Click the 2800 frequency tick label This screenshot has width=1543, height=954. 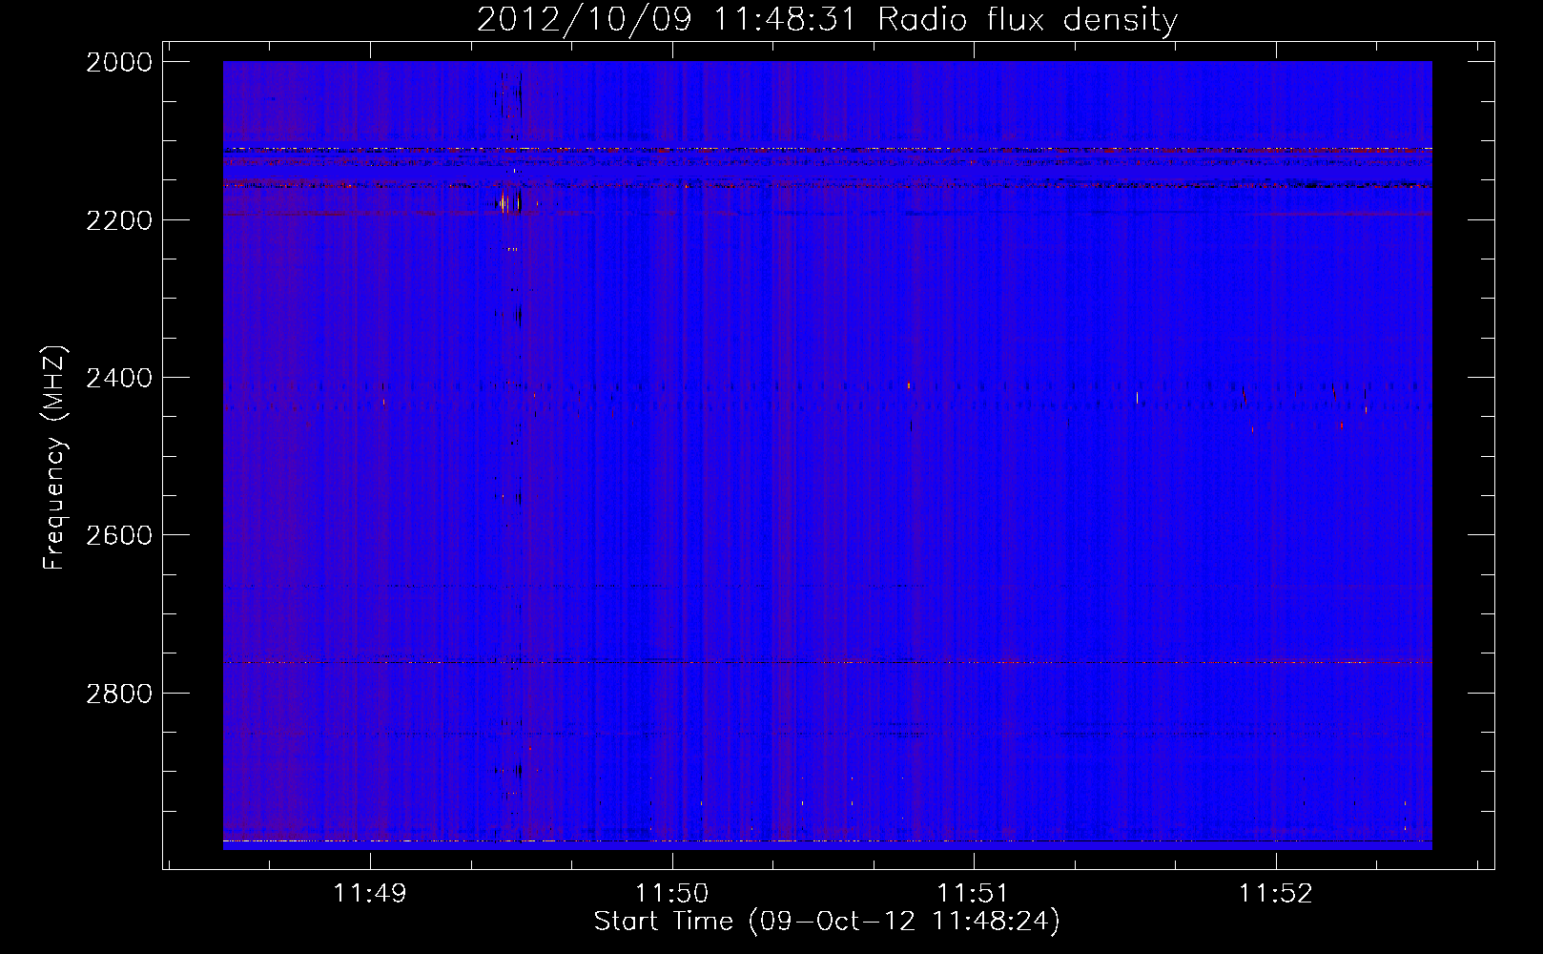click(x=119, y=693)
